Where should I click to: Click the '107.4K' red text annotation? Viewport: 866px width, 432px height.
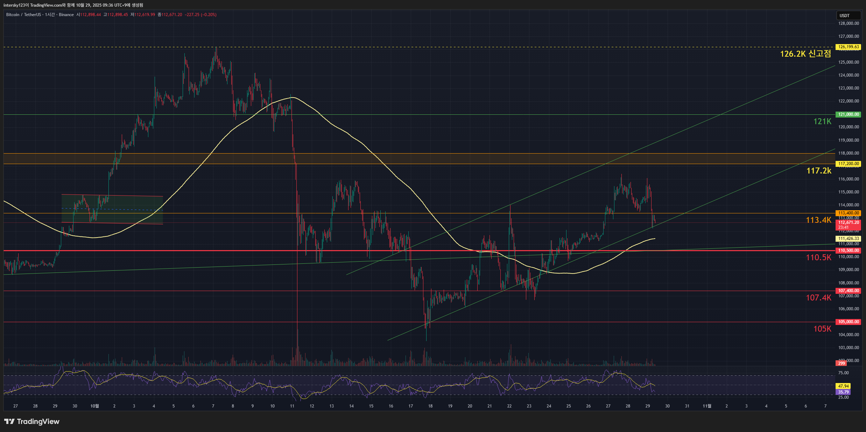click(818, 298)
